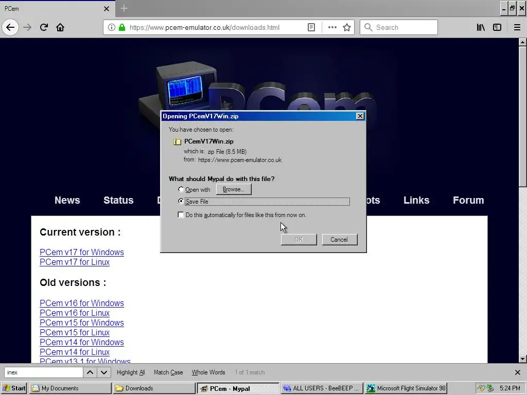This screenshot has width=527, height=395.
Task: Click the taskbar clock 5:24 PM
Action: pyautogui.click(x=510, y=388)
